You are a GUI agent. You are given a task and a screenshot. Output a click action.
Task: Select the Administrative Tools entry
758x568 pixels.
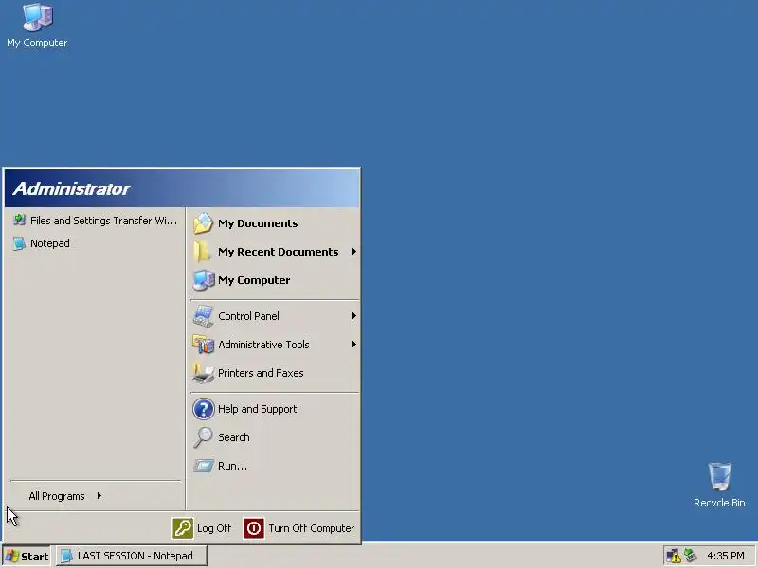pos(275,345)
